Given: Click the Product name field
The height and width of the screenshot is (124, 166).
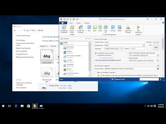Looking at the screenshot, I should 124,42.
